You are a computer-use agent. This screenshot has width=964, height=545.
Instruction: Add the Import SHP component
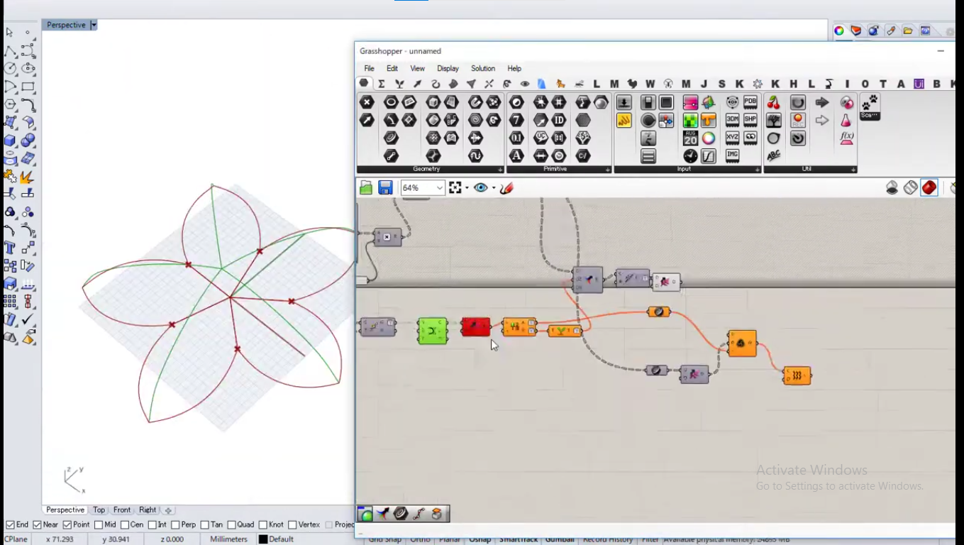point(750,120)
